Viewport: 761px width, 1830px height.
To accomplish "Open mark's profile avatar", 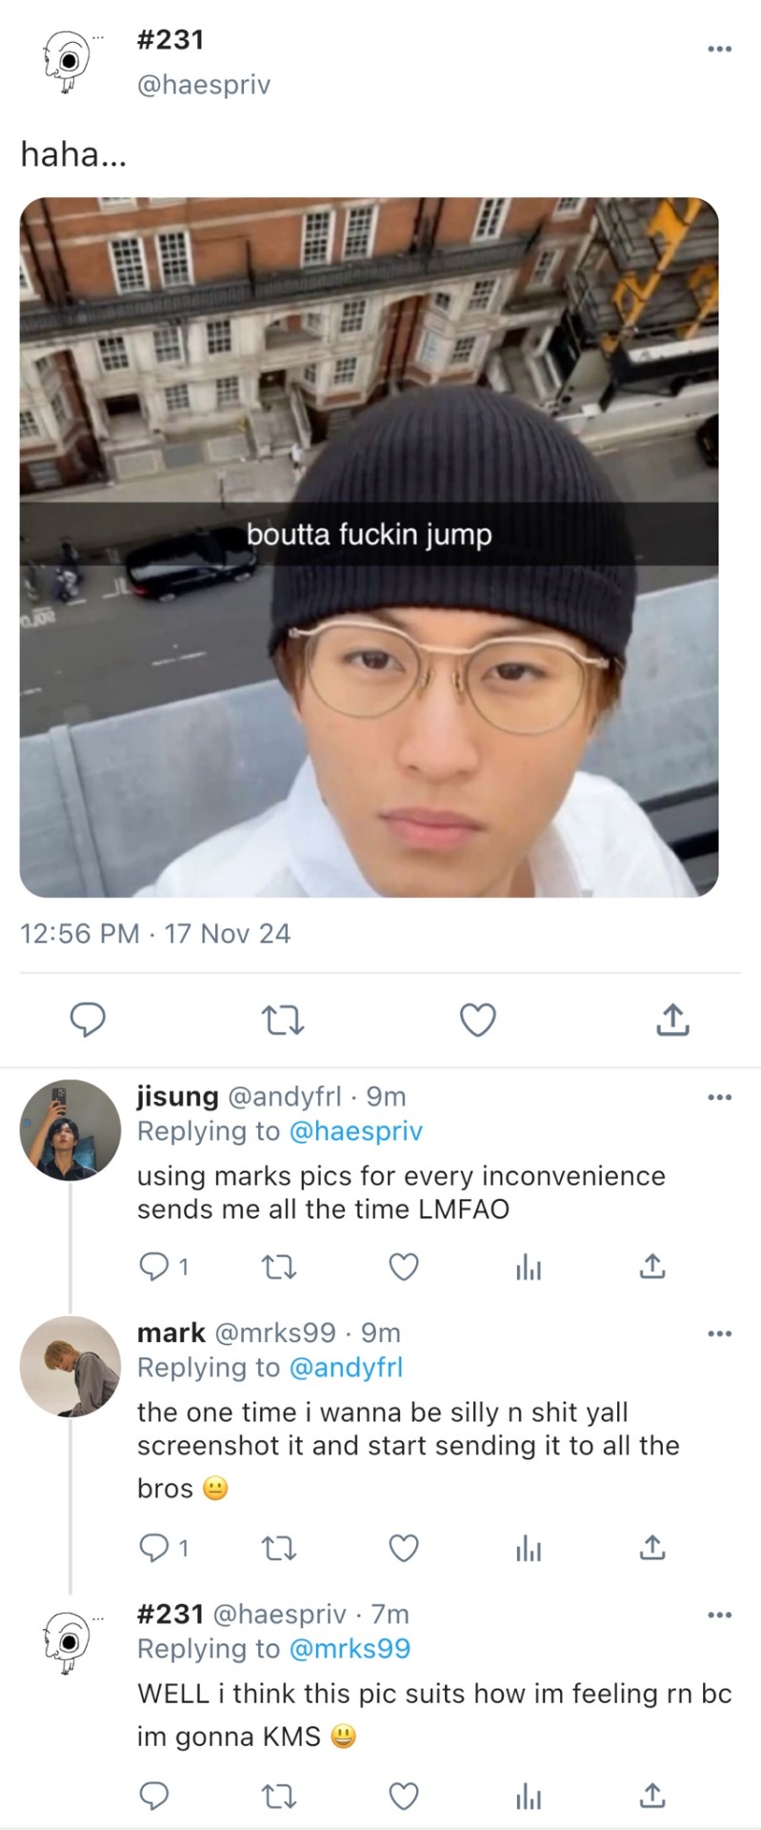I will (x=70, y=1366).
